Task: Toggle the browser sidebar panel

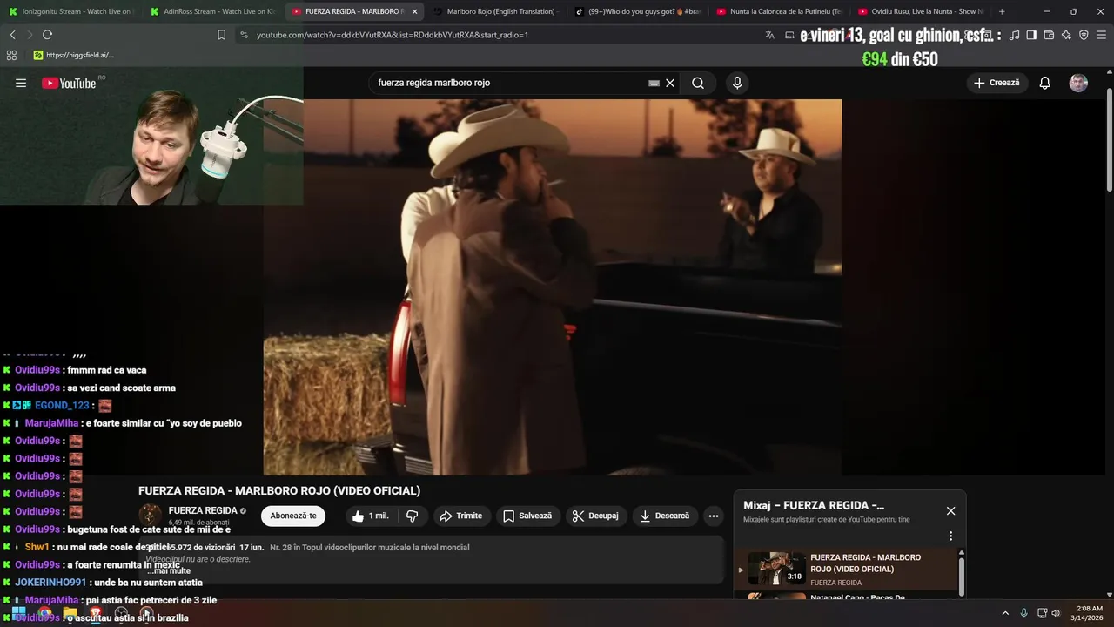Action: pos(1031,35)
